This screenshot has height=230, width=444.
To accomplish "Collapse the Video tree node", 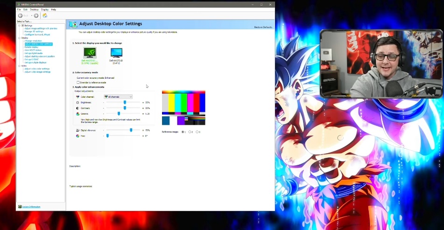I will [x=19, y=66].
